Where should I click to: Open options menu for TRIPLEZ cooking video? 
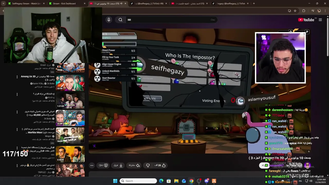(17, 165)
